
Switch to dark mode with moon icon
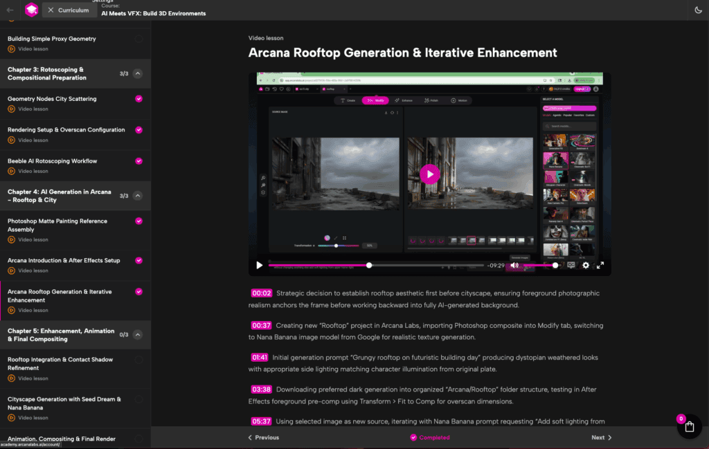[x=698, y=10]
